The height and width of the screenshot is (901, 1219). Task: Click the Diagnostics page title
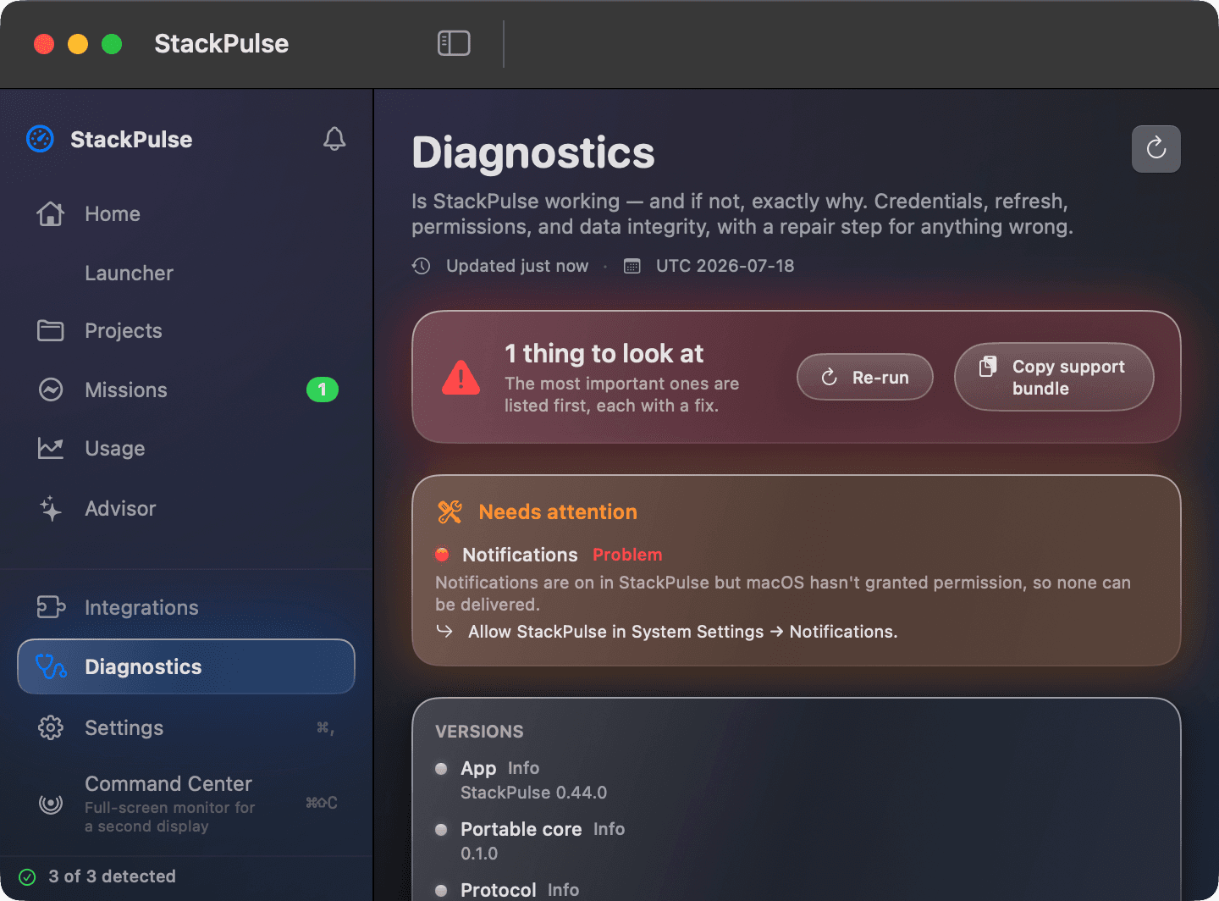pos(533,153)
